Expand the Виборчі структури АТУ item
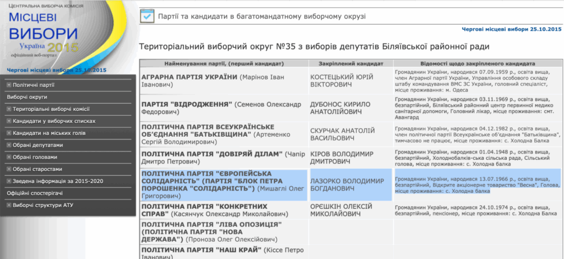The height and width of the screenshot is (259, 564). (x=9, y=206)
